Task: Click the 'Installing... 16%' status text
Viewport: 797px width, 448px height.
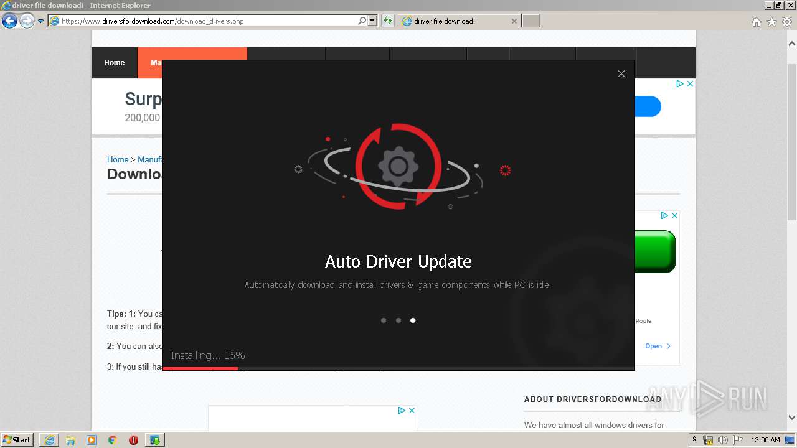Action: (208, 355)
